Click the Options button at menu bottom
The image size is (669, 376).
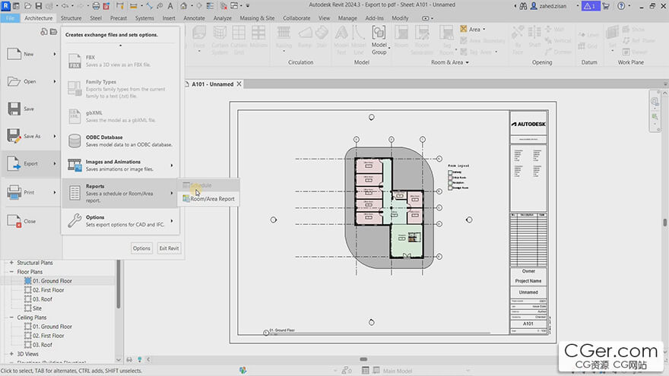141,248
